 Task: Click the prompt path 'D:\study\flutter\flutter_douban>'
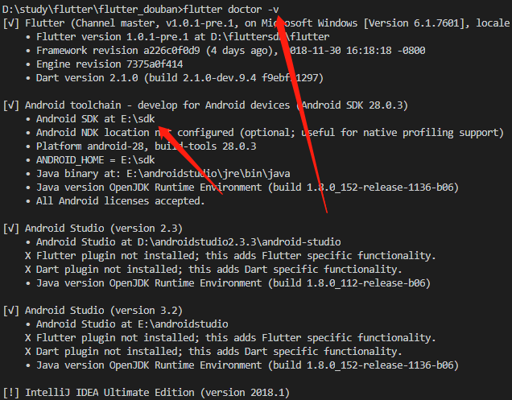(93, 10)
